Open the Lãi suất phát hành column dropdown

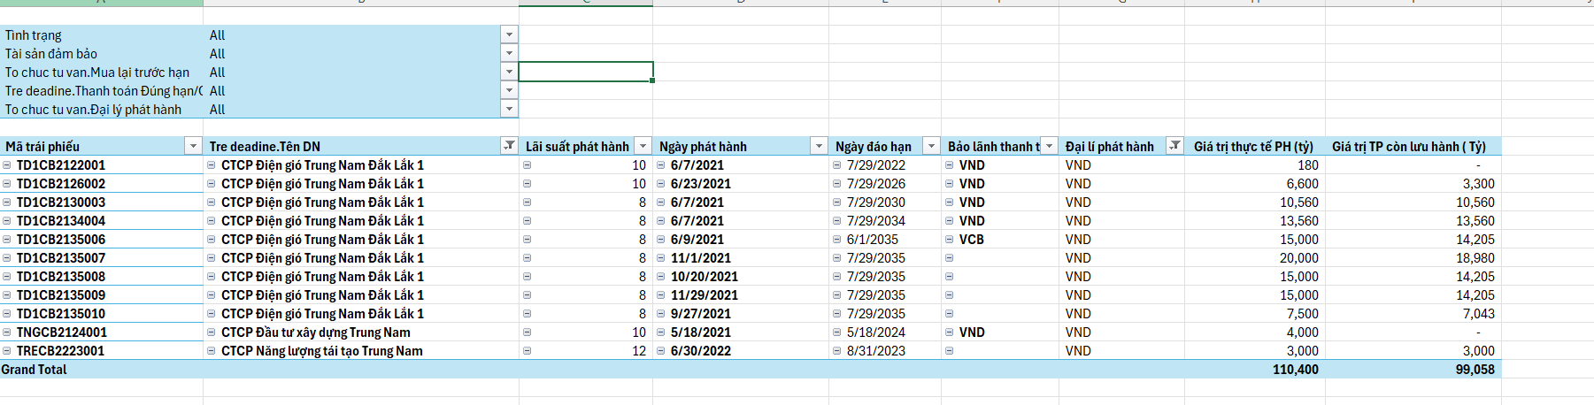[643, 146]
